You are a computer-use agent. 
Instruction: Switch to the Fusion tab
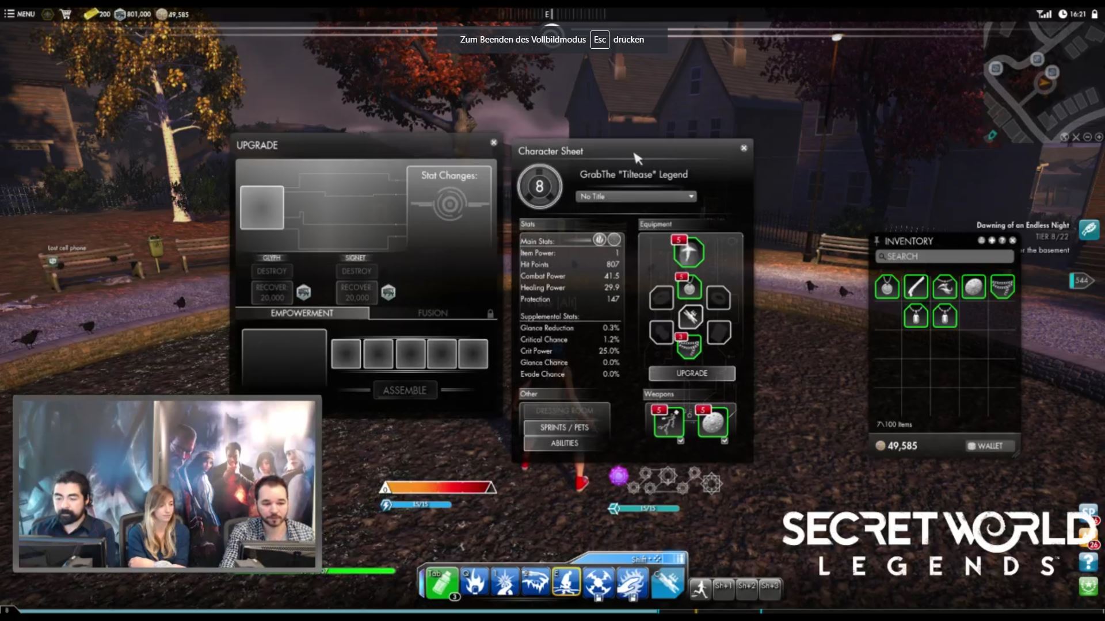coord(433,313)
